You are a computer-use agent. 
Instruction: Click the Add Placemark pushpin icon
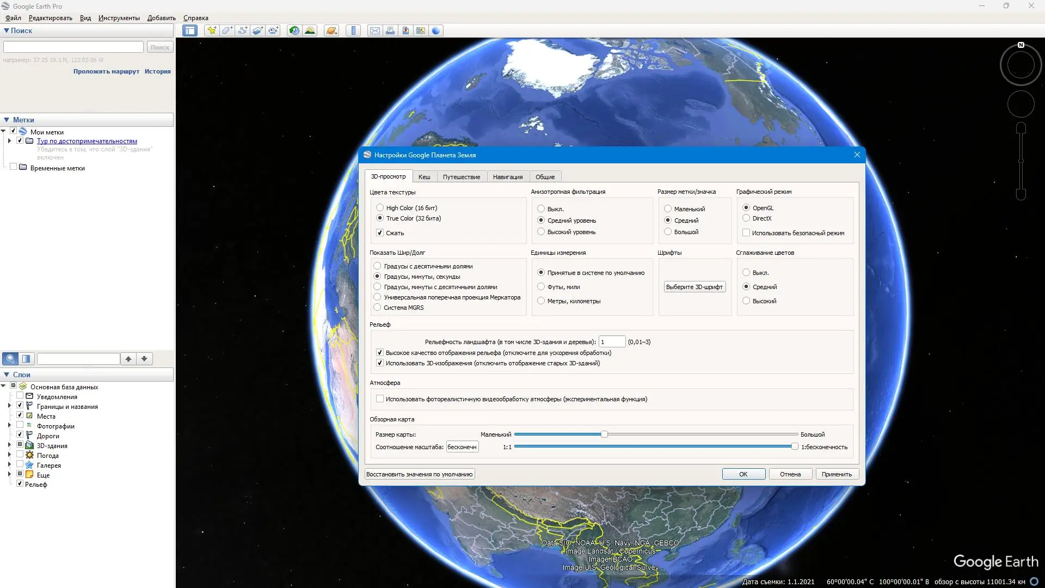coord(212,31)
